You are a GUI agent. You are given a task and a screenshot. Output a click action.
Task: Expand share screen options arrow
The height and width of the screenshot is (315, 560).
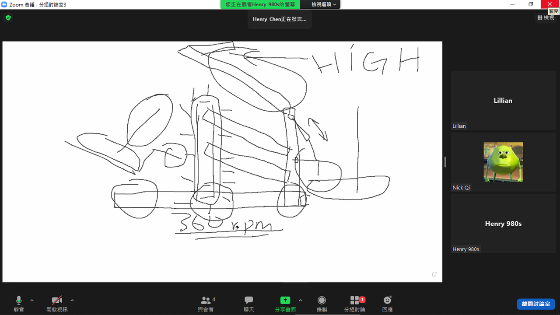pyautogui.click(x=300, y=301)
